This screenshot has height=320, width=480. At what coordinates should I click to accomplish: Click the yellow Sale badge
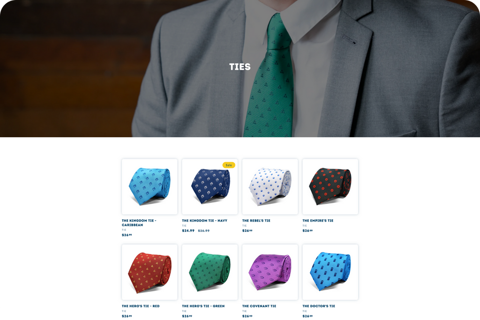pos(229,165)
